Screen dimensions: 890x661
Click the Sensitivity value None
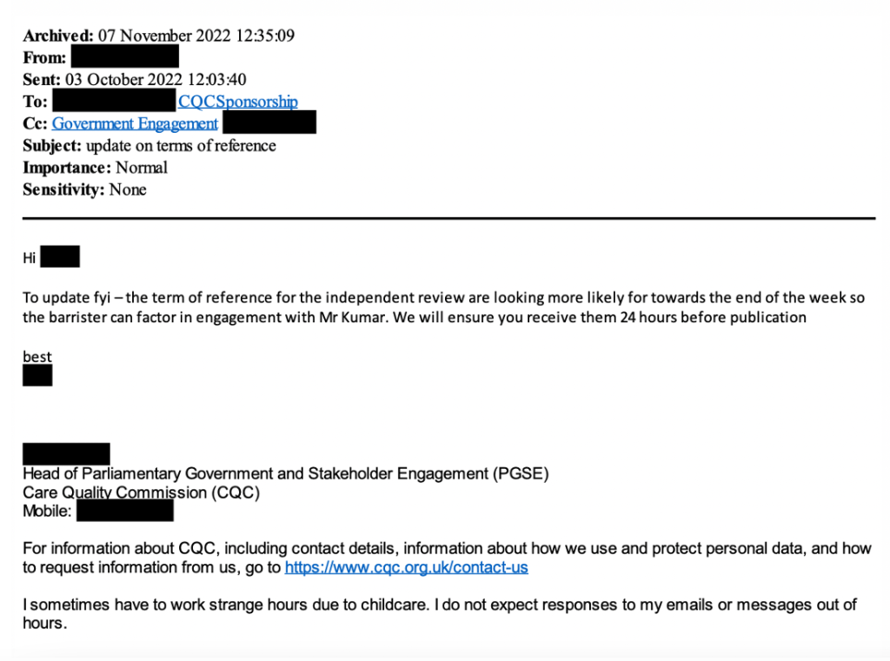tap(128, 189)
